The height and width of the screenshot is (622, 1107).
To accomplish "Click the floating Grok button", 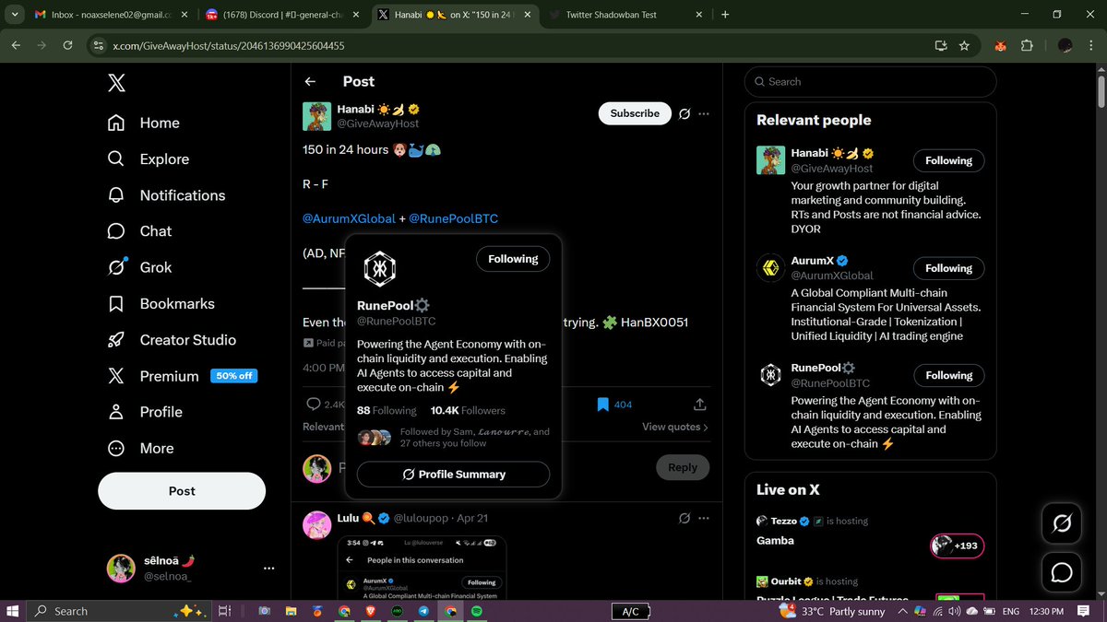I will [1062, 524].
